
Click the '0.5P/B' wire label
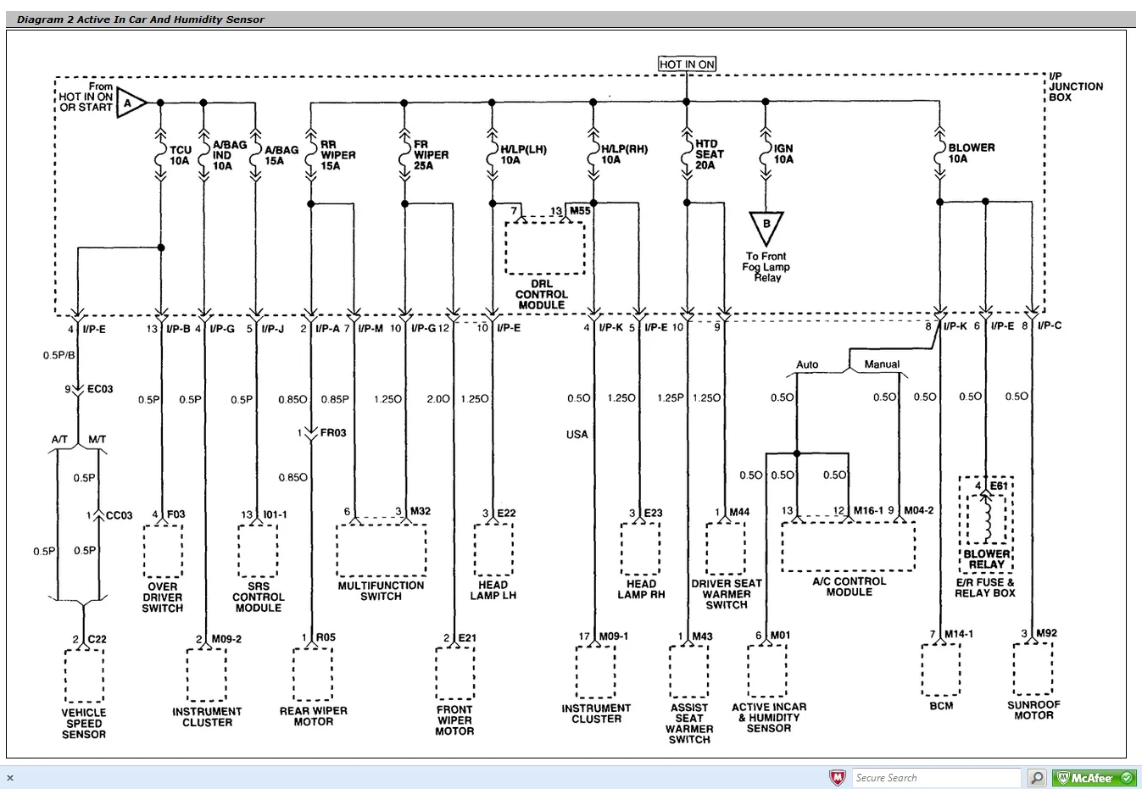click(x=59, y=355)
